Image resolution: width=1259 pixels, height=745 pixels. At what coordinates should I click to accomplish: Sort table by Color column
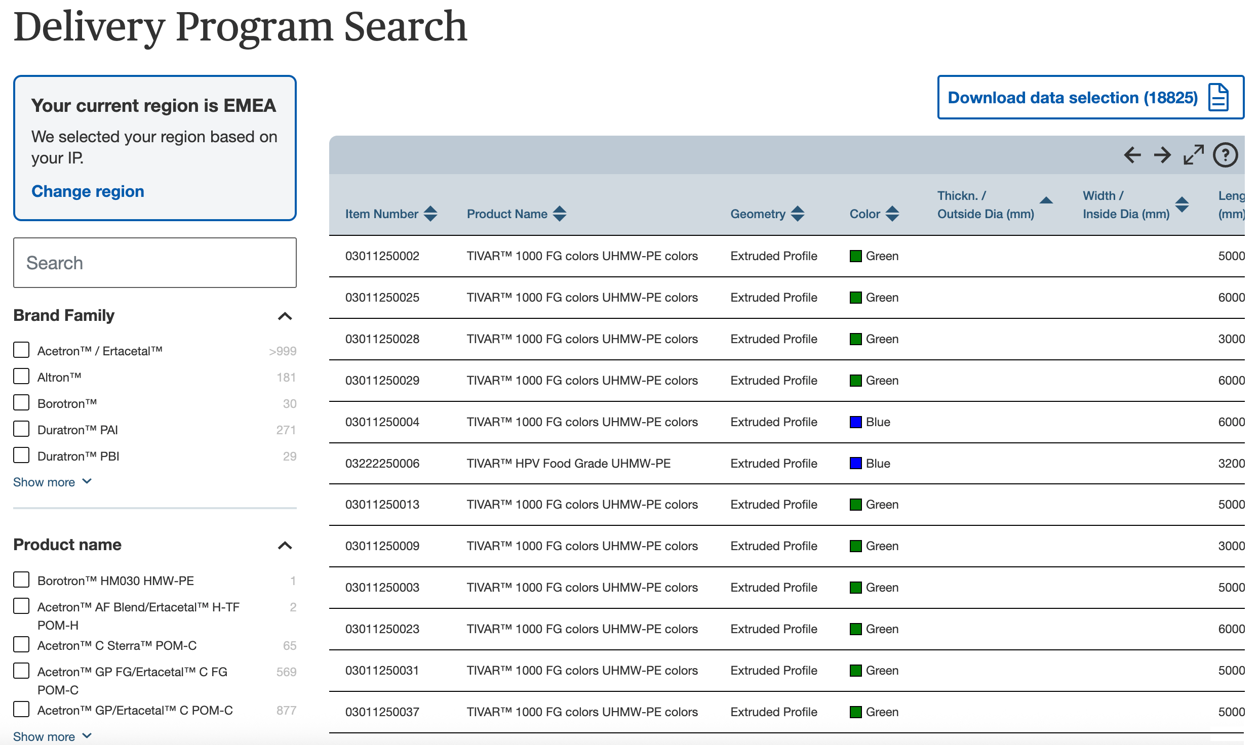pos(892,214)
